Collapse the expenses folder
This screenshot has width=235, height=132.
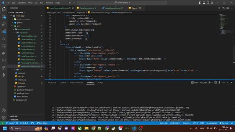(15, 33)
